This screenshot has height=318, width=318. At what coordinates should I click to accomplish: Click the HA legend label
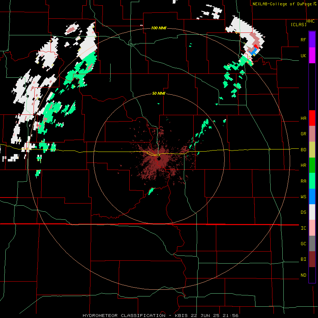click(304, 118)
